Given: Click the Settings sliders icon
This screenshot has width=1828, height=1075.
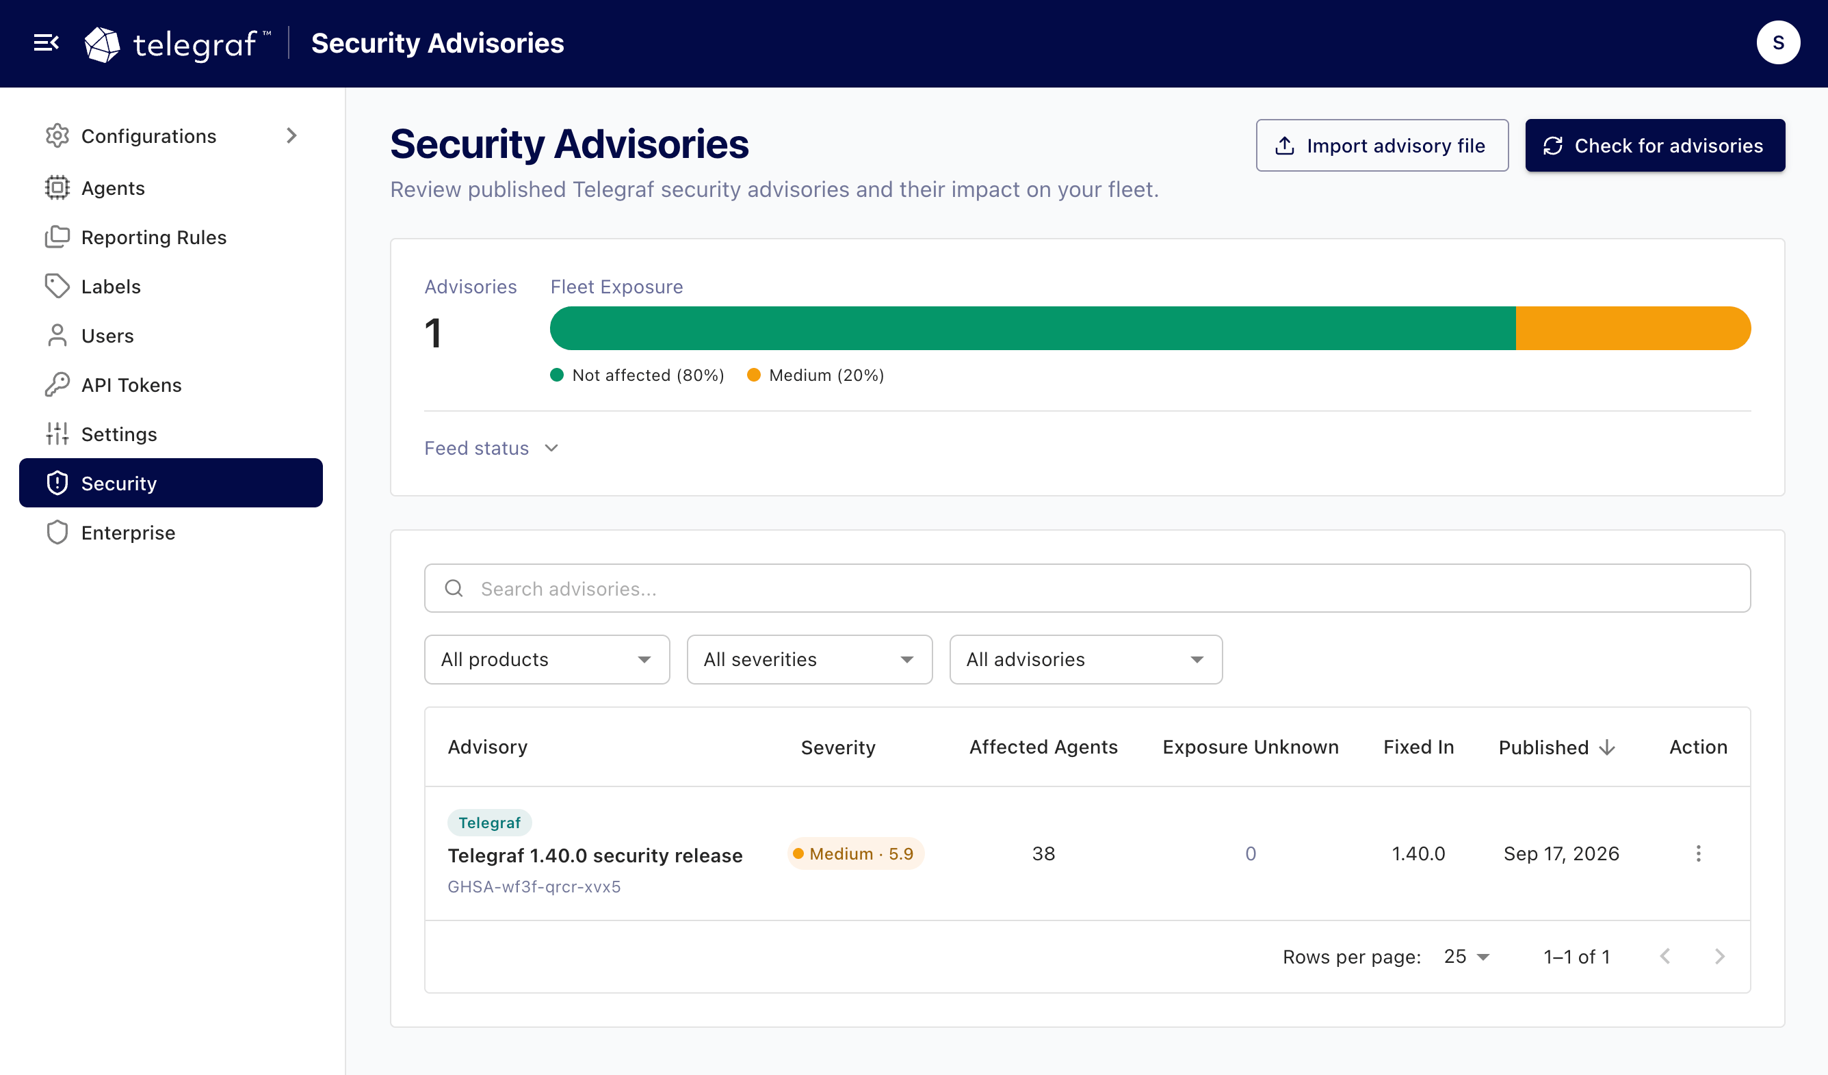Looking at the screenshot, I should click(57, 434).
